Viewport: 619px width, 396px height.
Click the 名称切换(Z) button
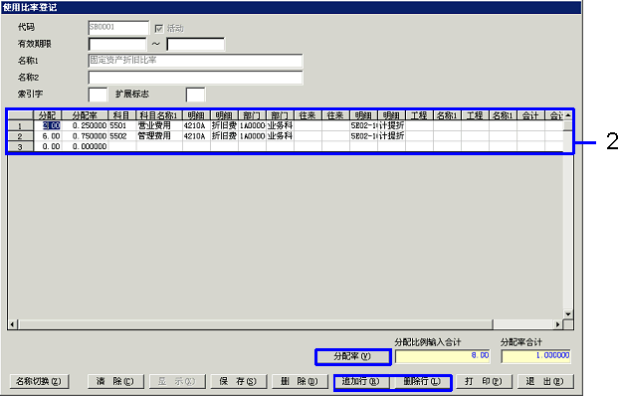tap(39, 381)
